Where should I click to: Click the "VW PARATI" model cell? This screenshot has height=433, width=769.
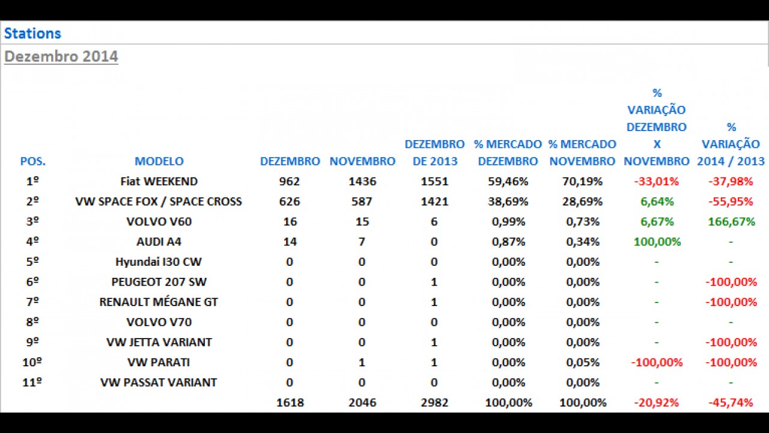(159, 362)
